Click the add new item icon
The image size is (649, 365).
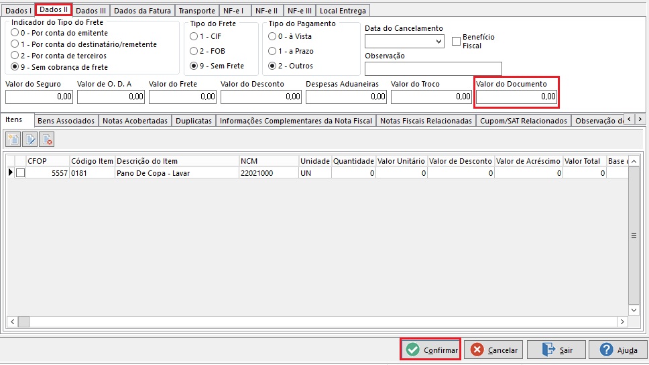click(13, 140)
